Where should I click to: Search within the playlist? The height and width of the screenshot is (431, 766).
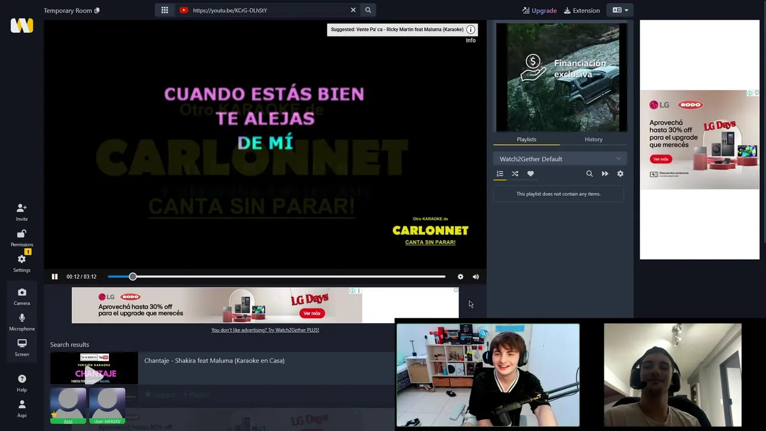[589, 174]
